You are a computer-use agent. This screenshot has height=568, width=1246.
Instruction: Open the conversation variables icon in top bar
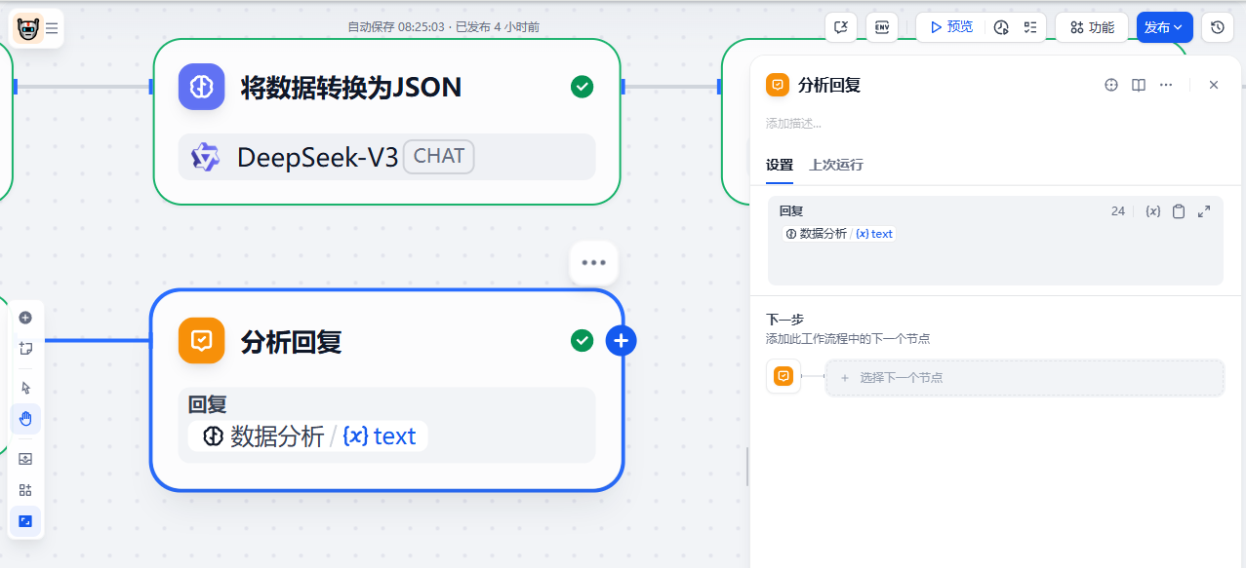pos(841,27)
